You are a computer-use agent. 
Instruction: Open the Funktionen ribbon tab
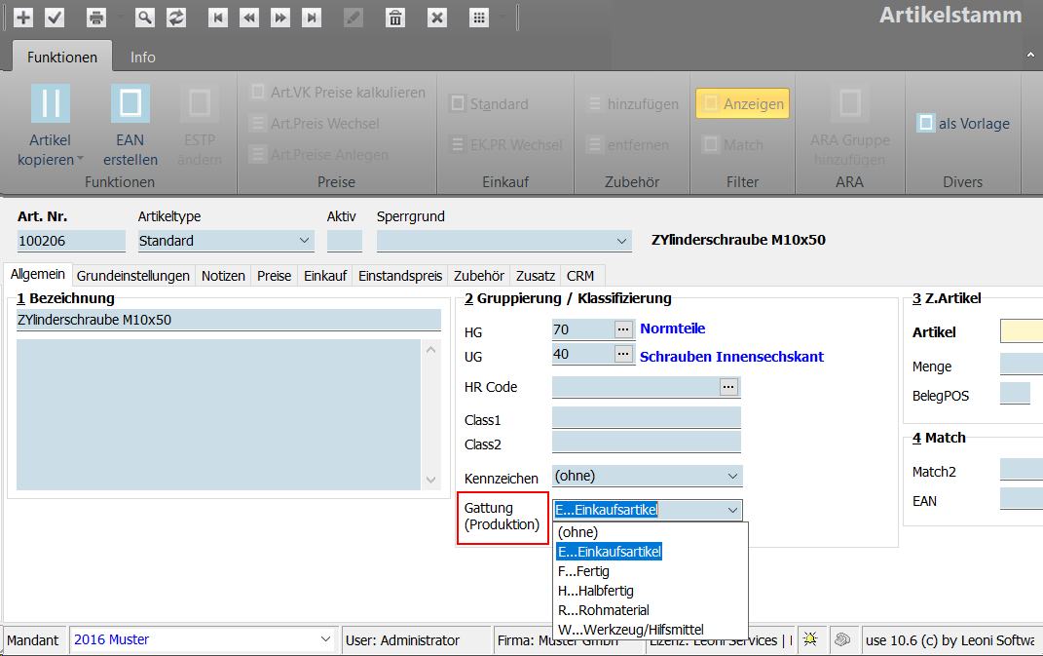coord(62,58)
